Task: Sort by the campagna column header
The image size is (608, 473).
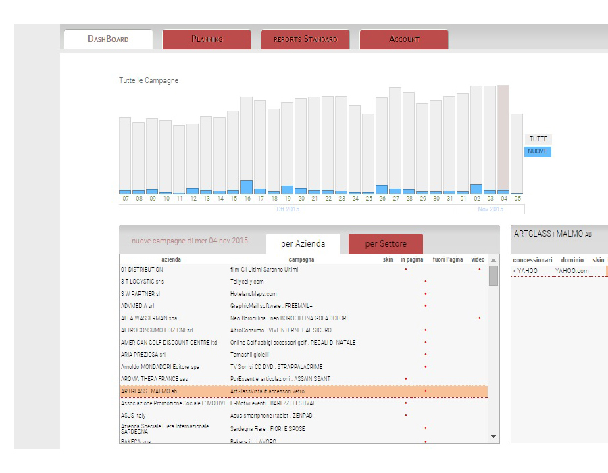Action: pyautogui.click(x=302, y=259)
